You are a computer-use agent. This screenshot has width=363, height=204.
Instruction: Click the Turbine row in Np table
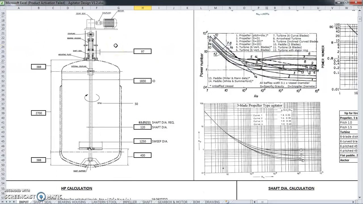(x=349, y=132)
